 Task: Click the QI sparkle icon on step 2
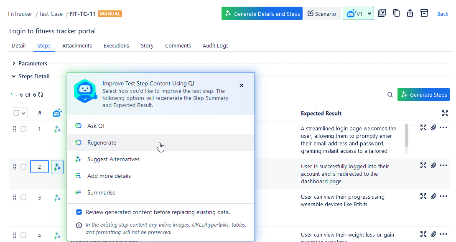(x=57, y=167)
